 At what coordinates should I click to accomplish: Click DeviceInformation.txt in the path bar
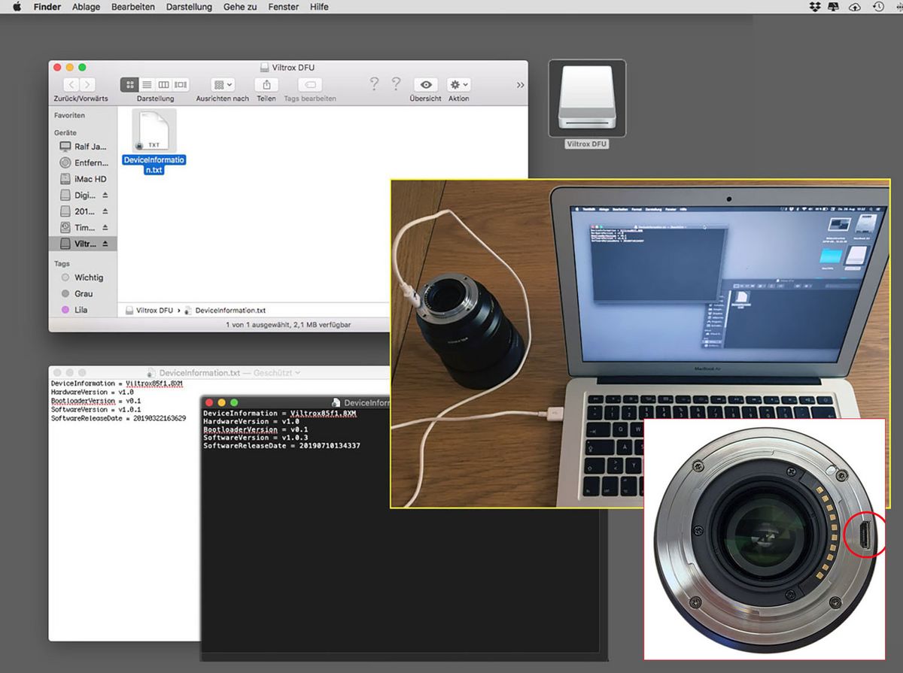(224, 310)
